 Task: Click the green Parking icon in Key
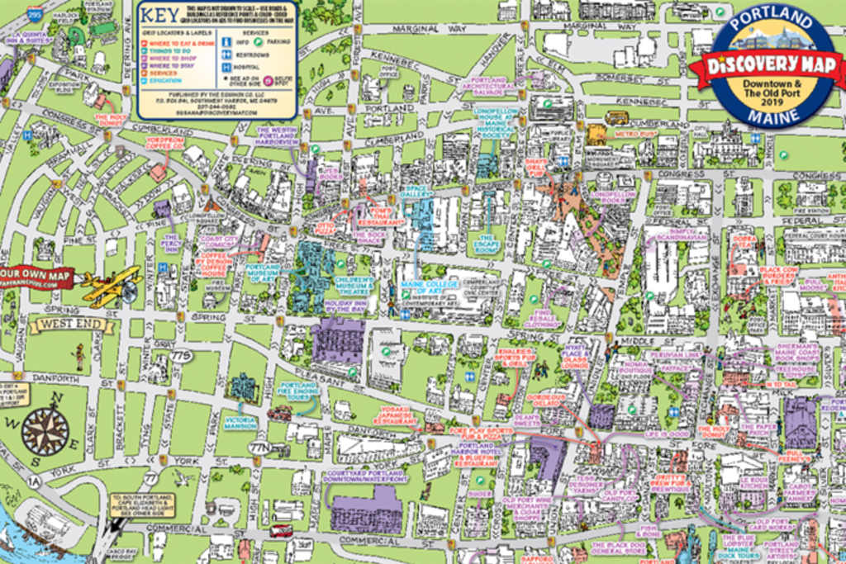[258, 41]
